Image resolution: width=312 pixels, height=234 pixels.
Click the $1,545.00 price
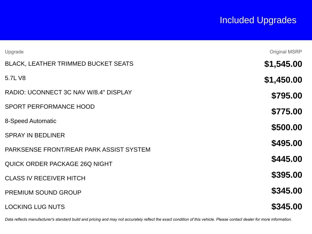click(x=283, y=64)
